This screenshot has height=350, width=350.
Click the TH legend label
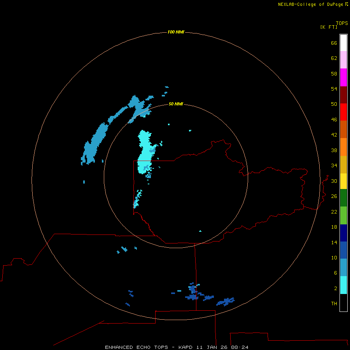click(334, 304)
